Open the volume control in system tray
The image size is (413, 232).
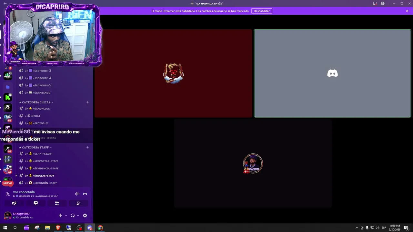click(377, 228)
